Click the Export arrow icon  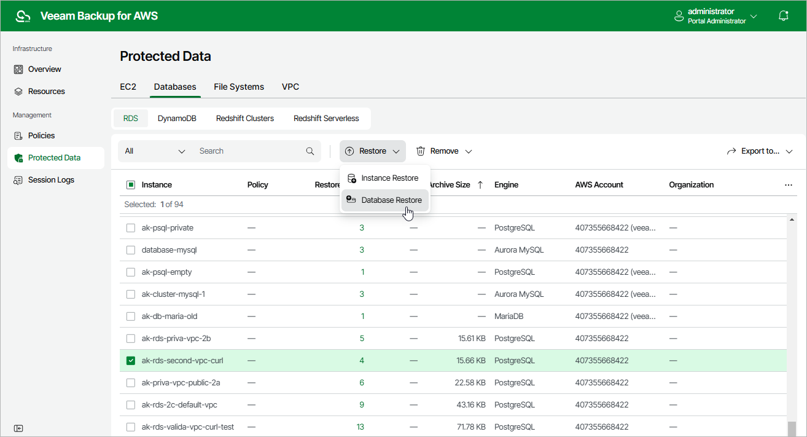[x=731, y=151]
